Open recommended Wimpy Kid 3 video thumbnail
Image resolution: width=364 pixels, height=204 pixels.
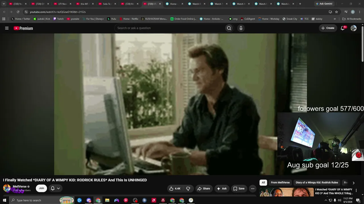(x=287, y=192)
